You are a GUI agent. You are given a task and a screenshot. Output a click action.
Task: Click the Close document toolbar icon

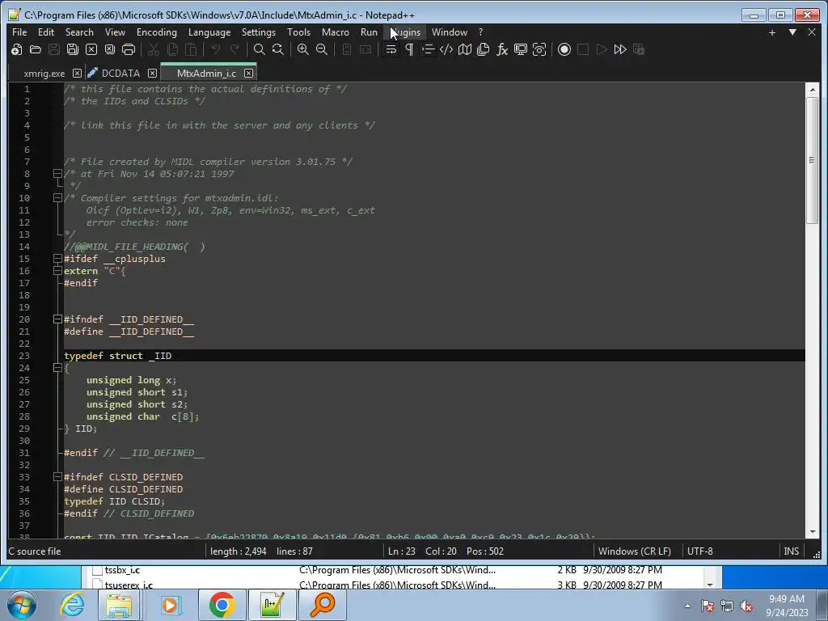pos(91,49)
